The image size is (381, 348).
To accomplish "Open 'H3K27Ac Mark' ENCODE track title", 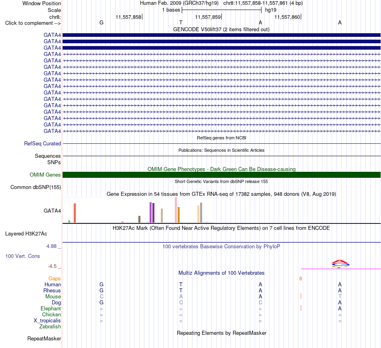I will point(221,228).
